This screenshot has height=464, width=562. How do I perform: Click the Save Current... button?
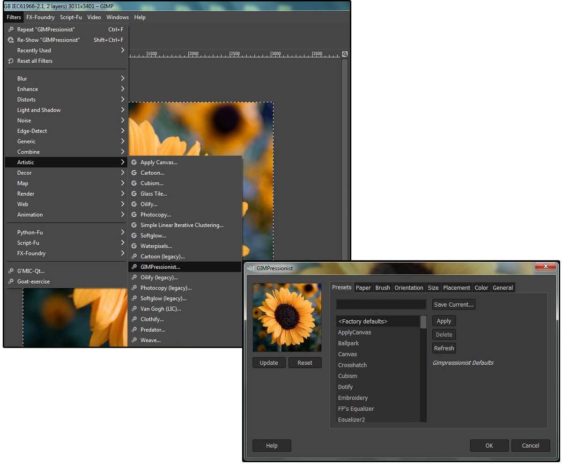point(454,304)
